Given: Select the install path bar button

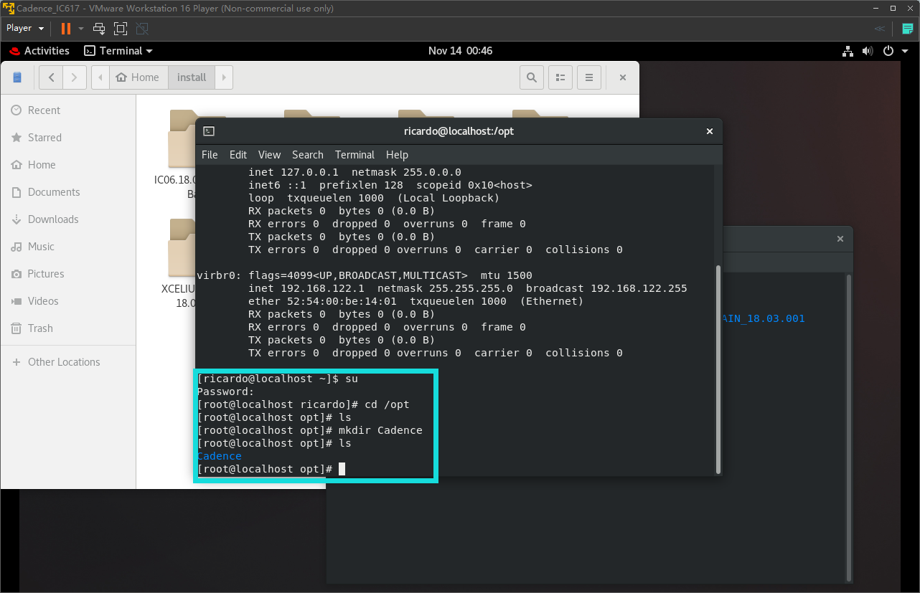Looking at the screenshot, I should pyautogui.click(x=192, y=77).
